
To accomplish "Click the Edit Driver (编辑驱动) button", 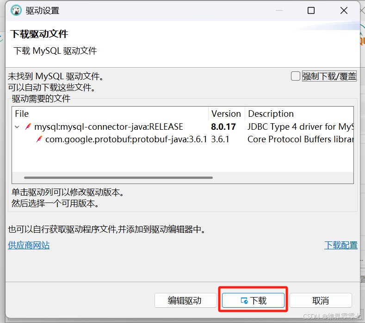I will (x=186, y=300).
